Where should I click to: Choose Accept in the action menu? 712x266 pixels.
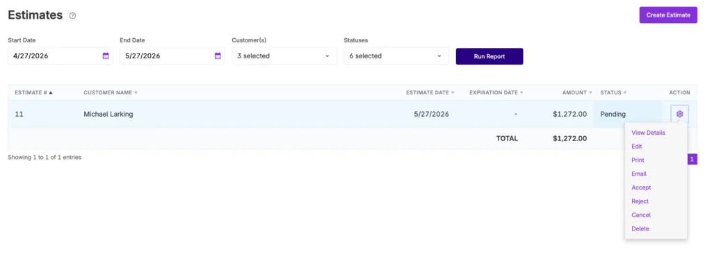click(640, 188)
